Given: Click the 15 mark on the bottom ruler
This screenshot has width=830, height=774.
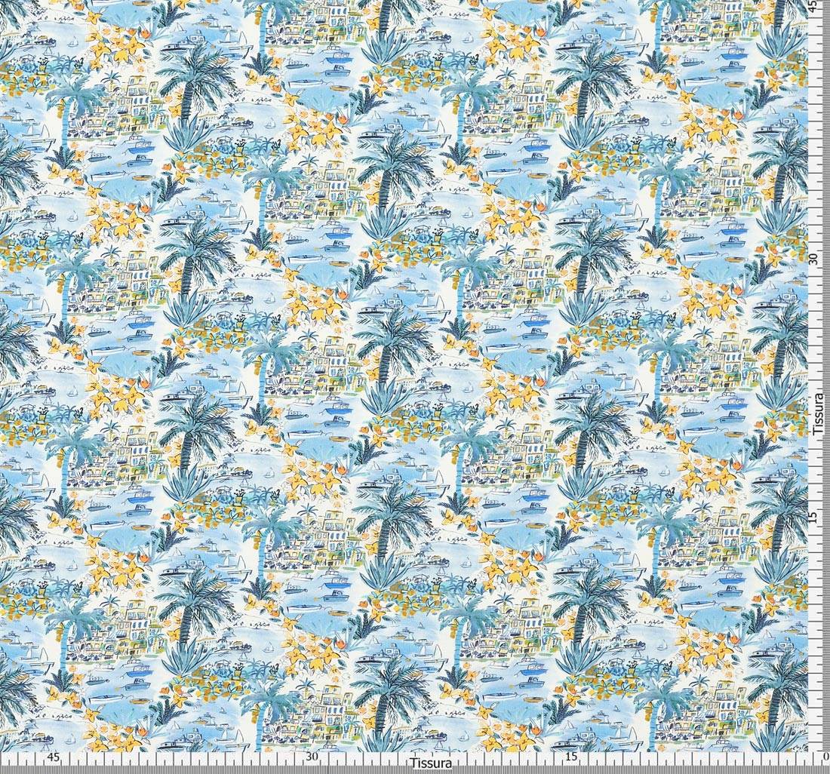Looking at the screenshot, I should coord(571,757).
